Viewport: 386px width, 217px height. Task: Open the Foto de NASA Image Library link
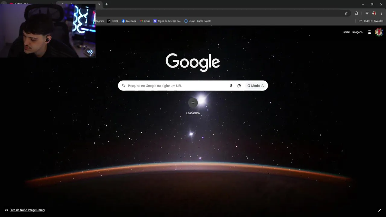coord(27,210)
